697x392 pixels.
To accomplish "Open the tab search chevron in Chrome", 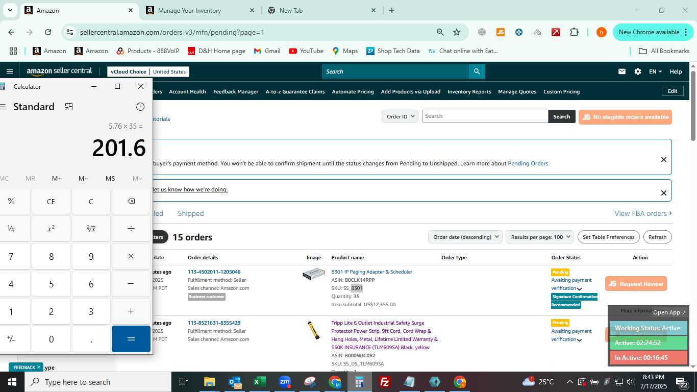I will click(10, 10).
